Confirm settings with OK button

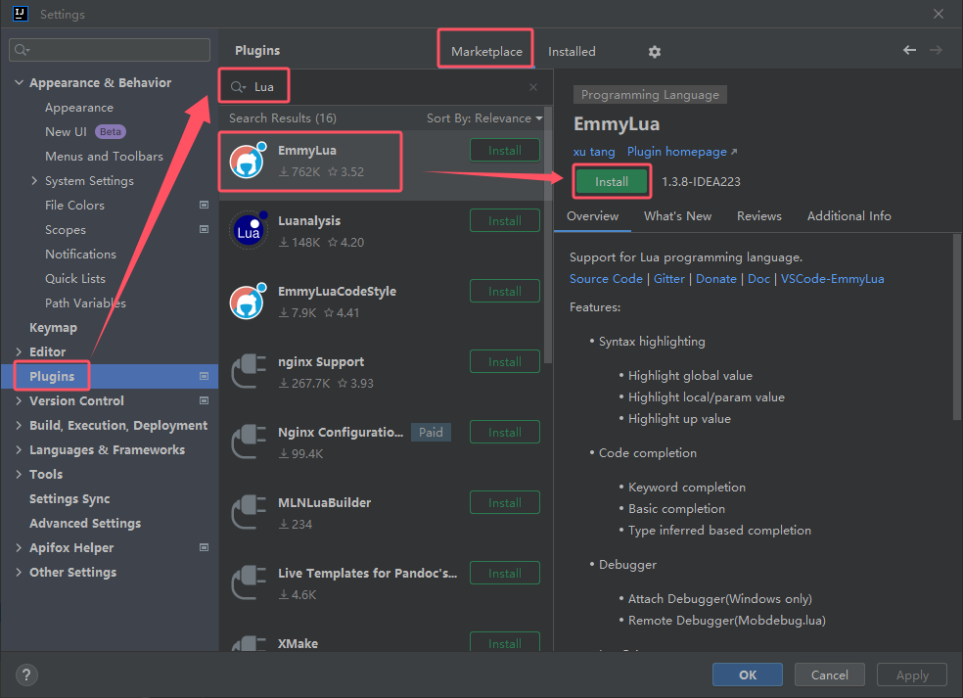(x=748, y=675)
